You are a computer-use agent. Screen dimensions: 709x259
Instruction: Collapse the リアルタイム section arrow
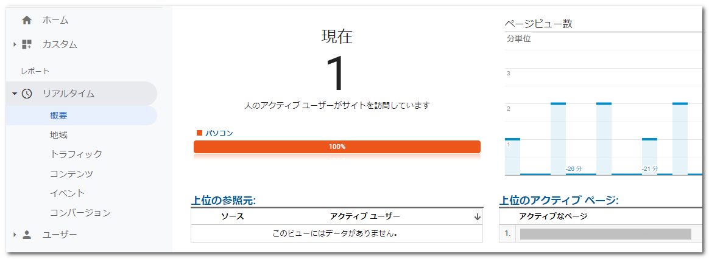[x=15, y=94]
